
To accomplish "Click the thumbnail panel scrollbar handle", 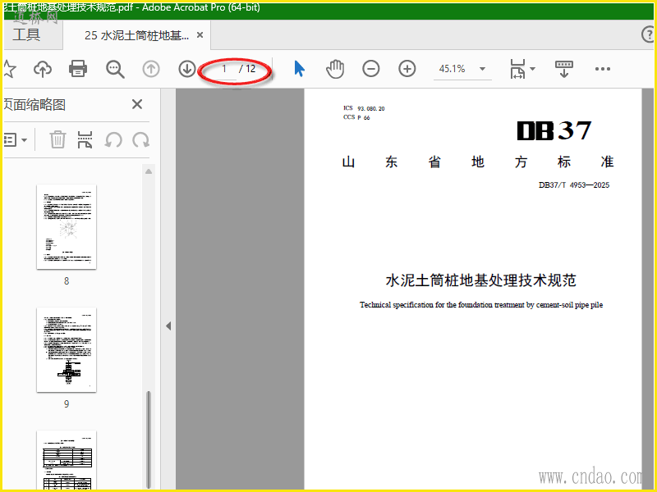I will click(149, 440).
